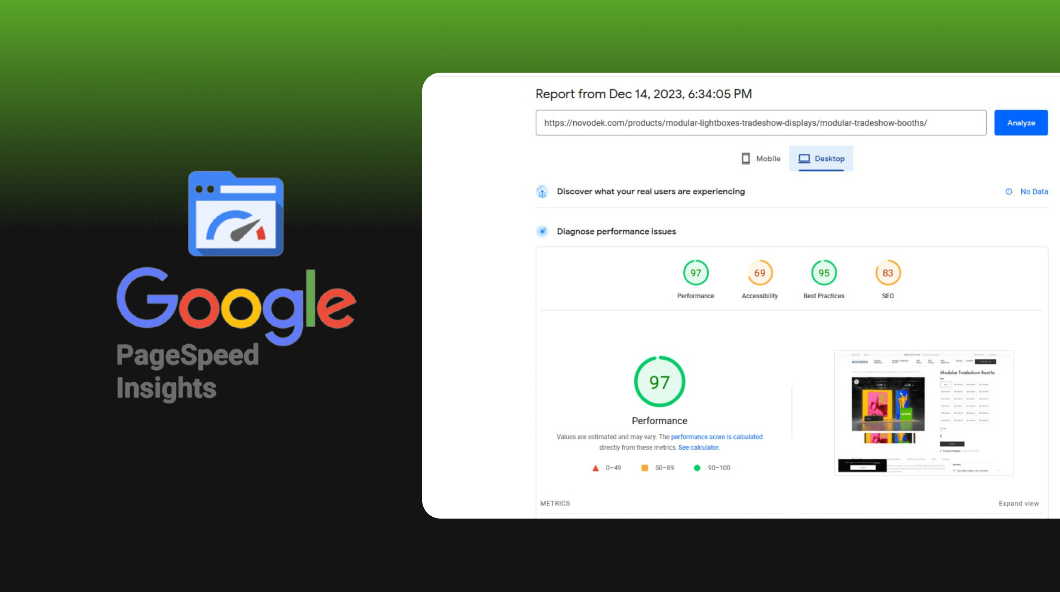Click the Expand view toggle

coord(1018,504)
